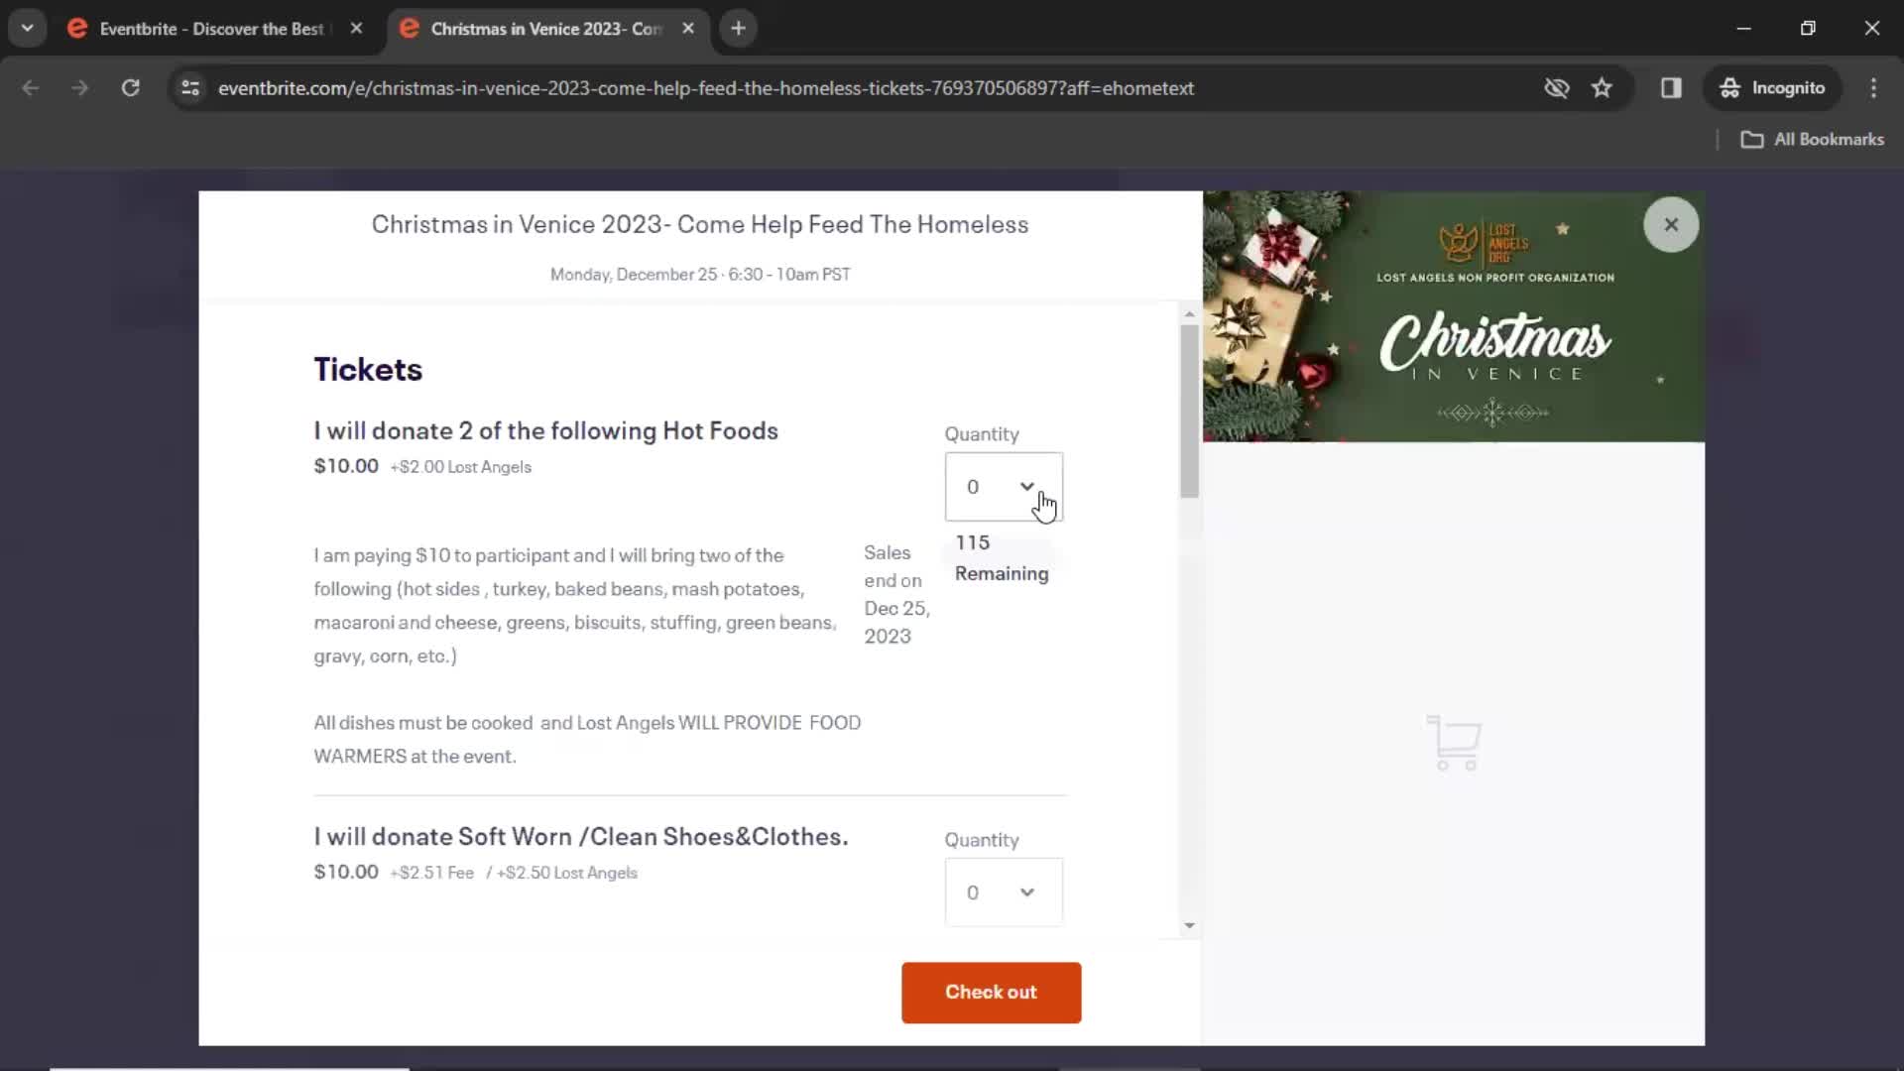Click the scrollbar up arrow

(x=1189, y=314)
